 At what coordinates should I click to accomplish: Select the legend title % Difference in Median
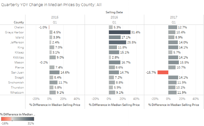[18, 114]
